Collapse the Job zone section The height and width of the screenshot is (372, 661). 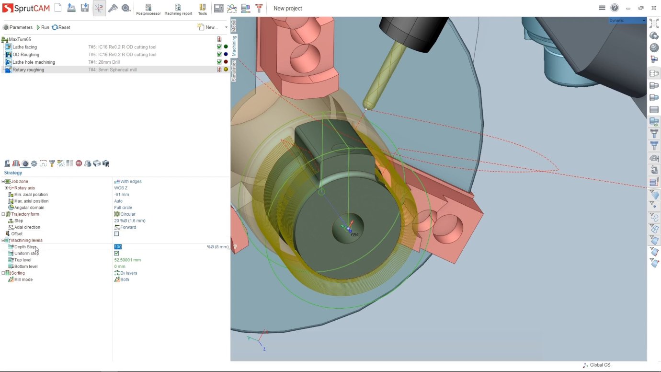click(3, 182)
